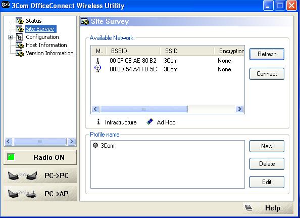
Task: Toggle the Radio ON button
Action: point(40,157)
